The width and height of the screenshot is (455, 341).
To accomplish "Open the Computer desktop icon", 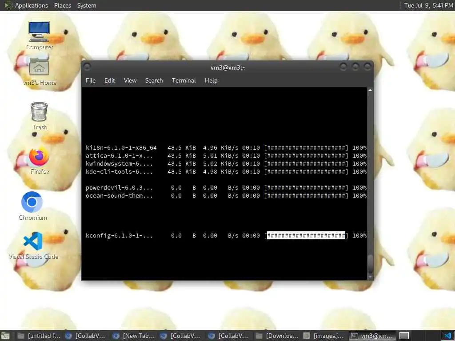I will click(x=39, y=35).
